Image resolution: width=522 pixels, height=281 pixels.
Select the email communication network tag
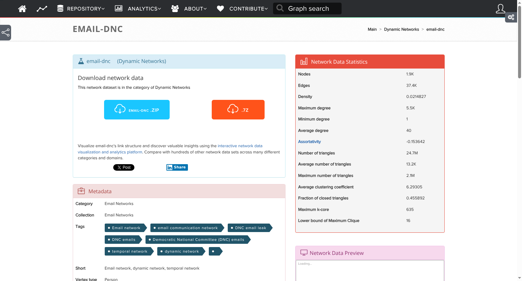pos(187,228)
